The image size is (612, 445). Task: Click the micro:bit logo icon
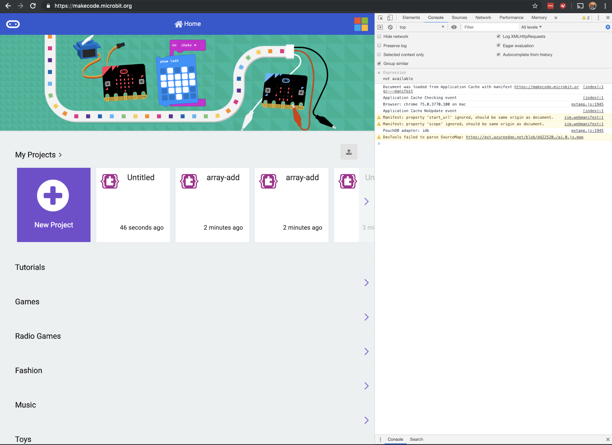13,24
